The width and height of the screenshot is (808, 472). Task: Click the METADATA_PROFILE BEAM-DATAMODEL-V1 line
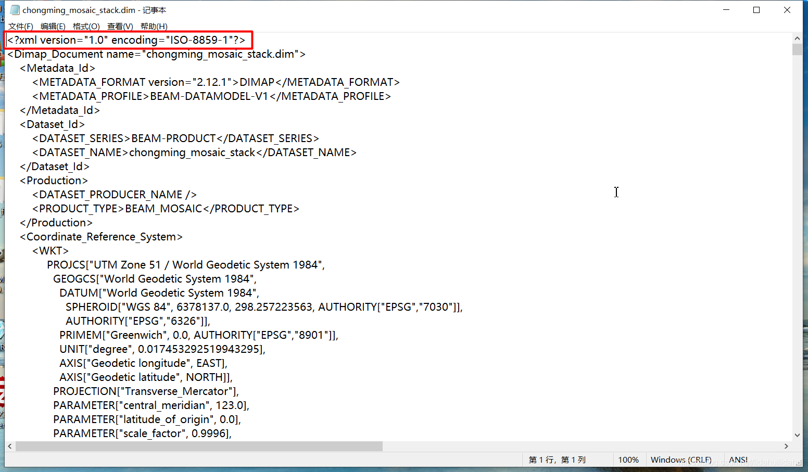tap(211, 96)
